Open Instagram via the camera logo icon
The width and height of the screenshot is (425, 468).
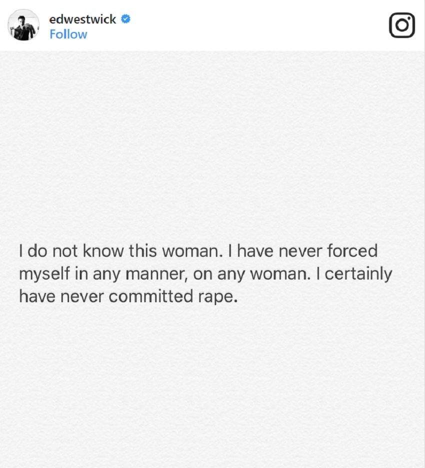[401, 25]
